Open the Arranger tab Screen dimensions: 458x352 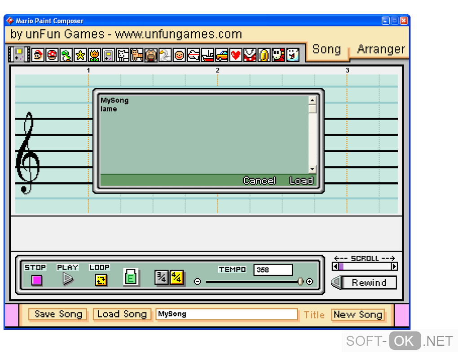381,50
